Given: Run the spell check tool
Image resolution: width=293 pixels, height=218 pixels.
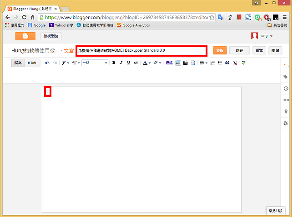Looking at the screenshot, I should [x=244, y=63].
